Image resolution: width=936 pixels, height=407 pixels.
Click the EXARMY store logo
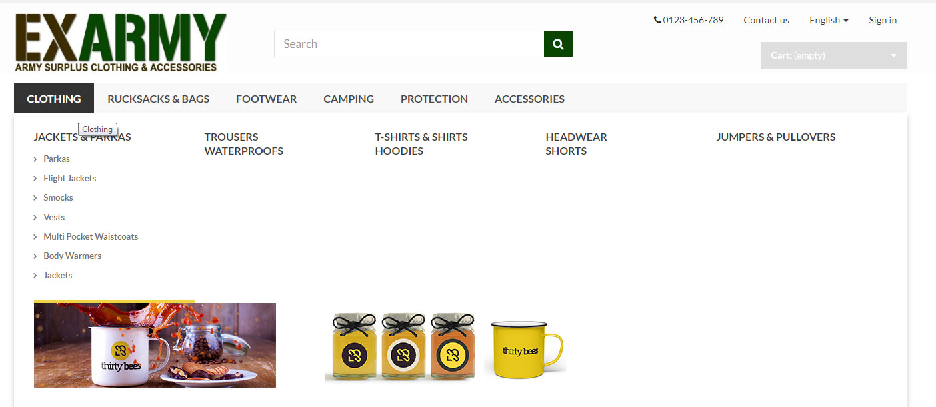point(121,43)
